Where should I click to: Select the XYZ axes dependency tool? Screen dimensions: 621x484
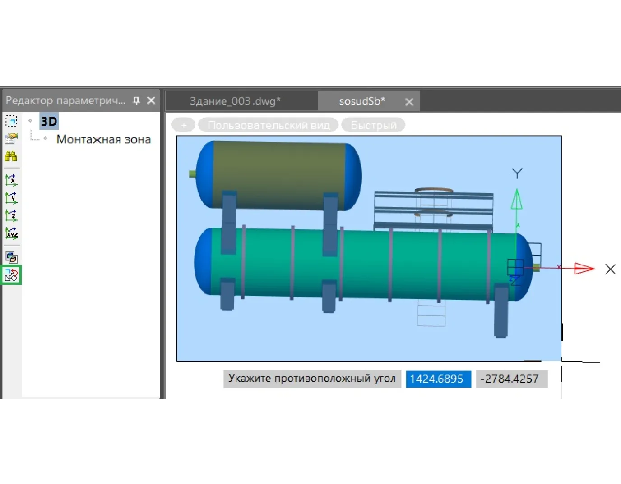11,233
